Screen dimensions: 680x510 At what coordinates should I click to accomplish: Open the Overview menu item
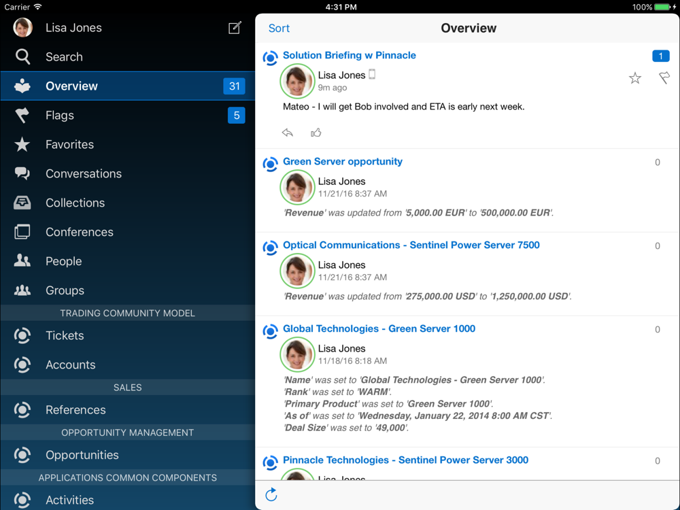pyautogui.click(x=128, y=86)
